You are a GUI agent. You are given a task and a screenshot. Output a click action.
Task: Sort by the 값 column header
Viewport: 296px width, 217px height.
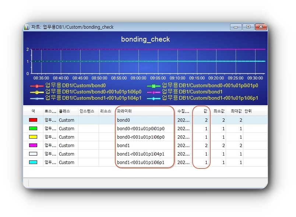tap(205, 111)
